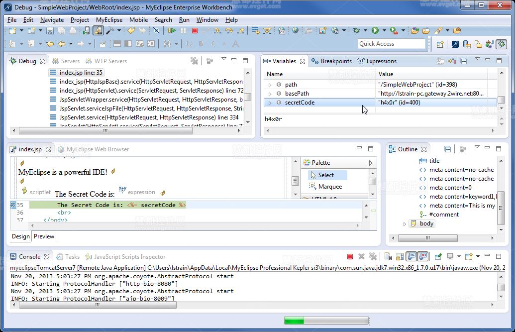This screenshot has width=515, height=332.
Task: Click the Quick Access input field
Action: [391, 44]
